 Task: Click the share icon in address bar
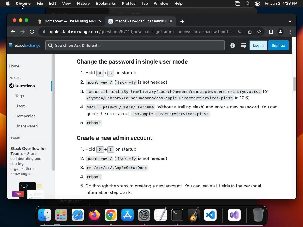coord(250,32)
